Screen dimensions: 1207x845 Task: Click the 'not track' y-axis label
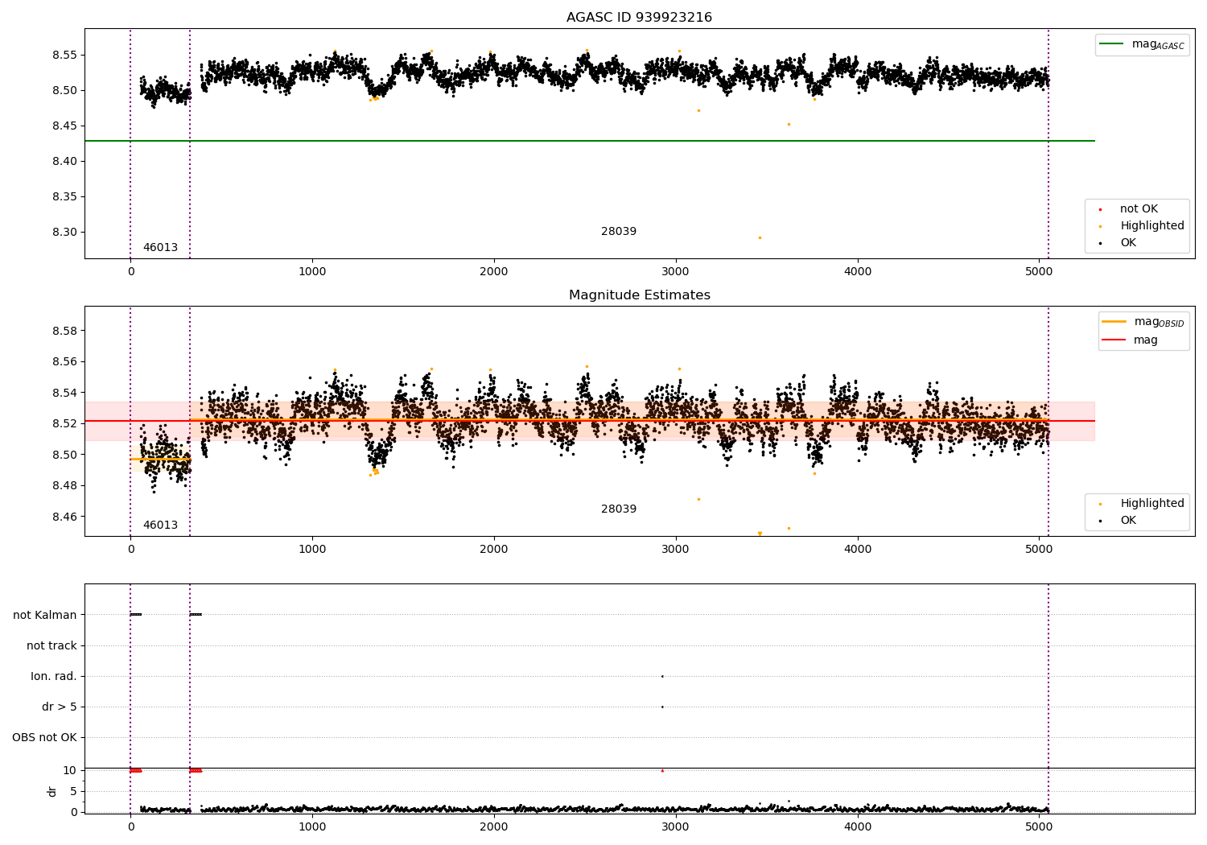tap(51, 646)
